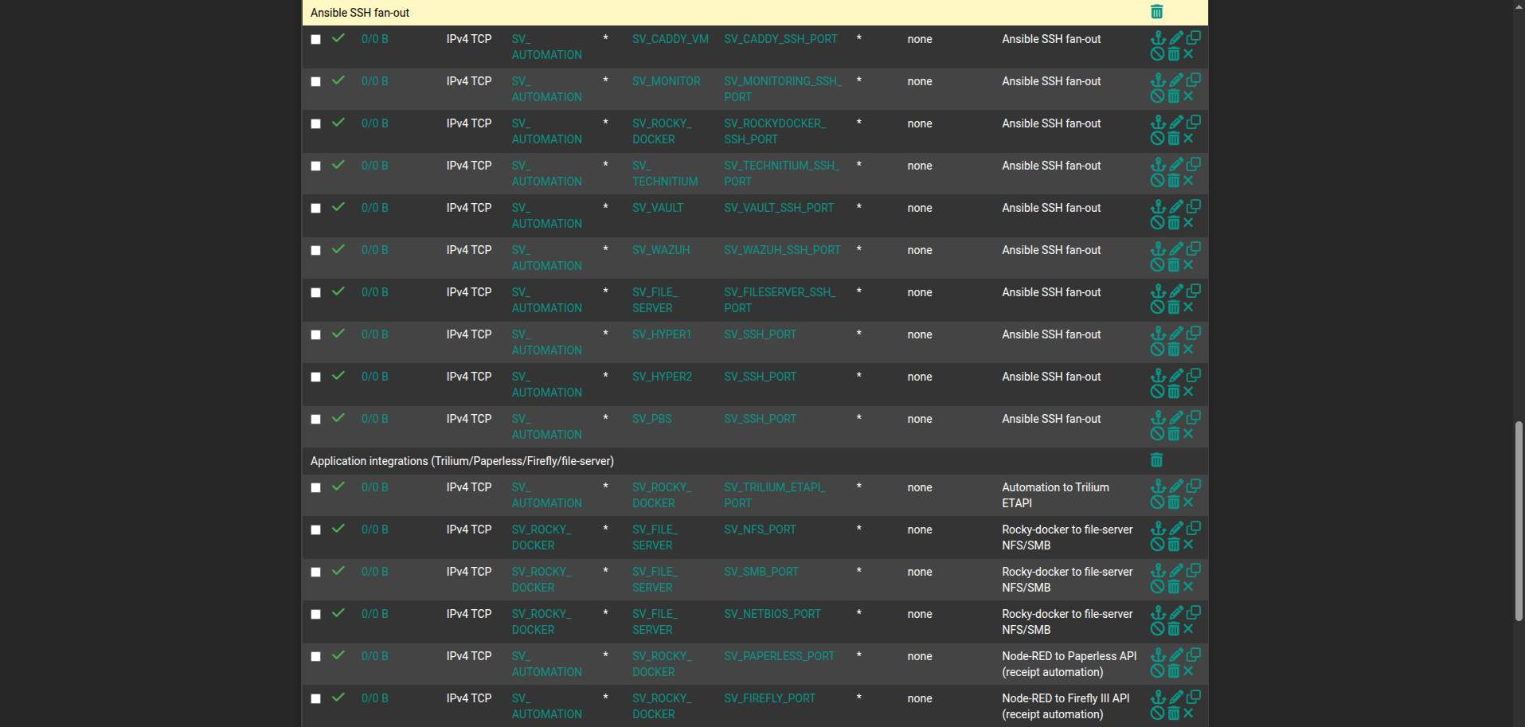Select the SV_VAULT rule checkbox
This screenshot has width=1525, height=727.
[316, 208]
